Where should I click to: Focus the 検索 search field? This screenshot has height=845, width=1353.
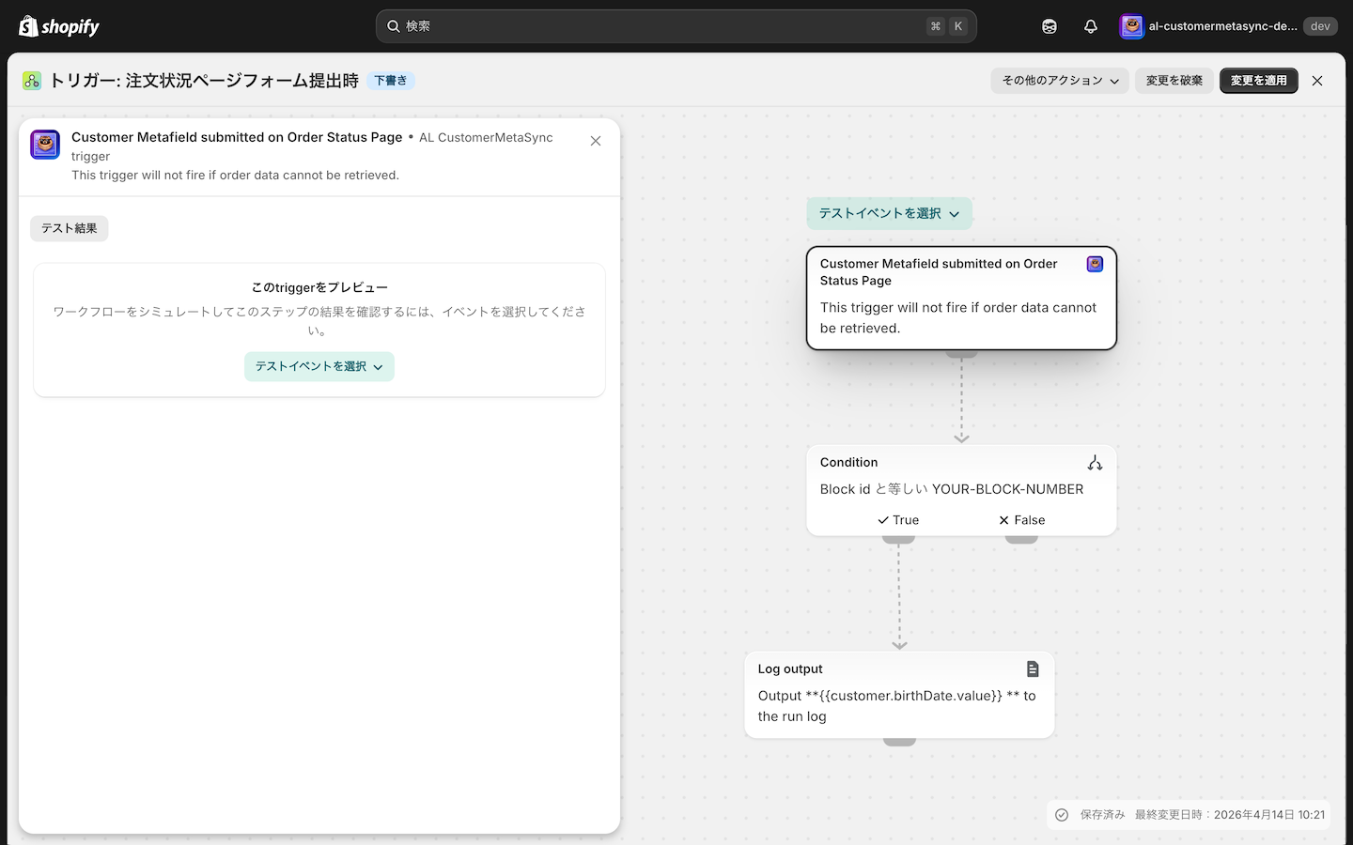(676, 26)
